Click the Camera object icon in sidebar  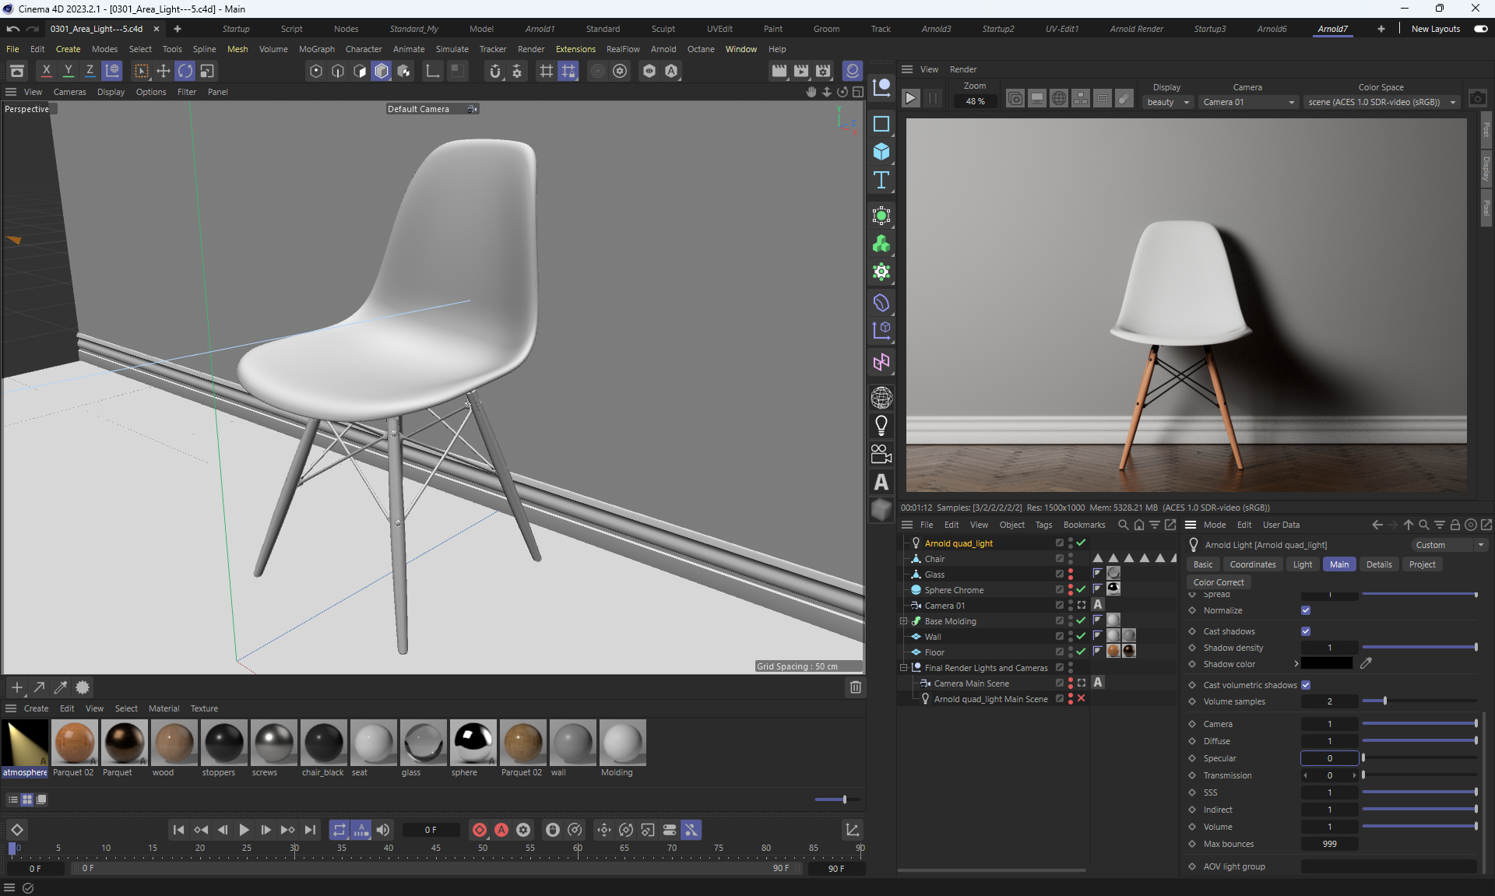tap(881, 454)
